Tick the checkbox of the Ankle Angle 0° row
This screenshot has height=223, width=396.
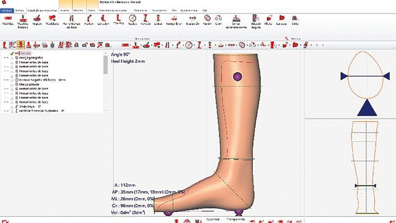[x=12, y=106]
